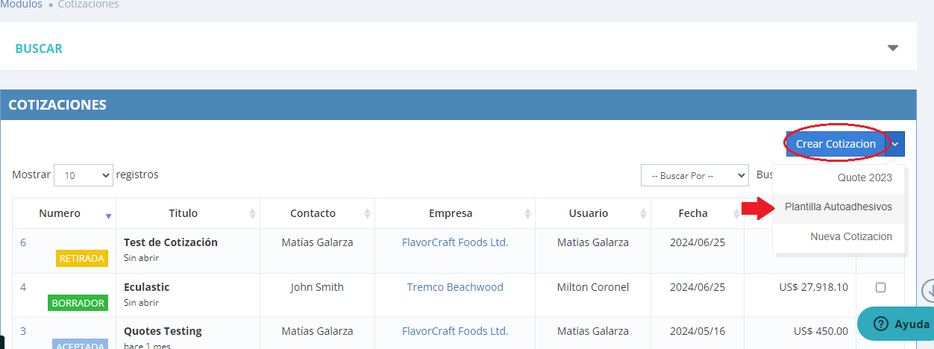
Task: Toggle the Crear Cotizacion dropdown arrow
Action: pos(896,144)
